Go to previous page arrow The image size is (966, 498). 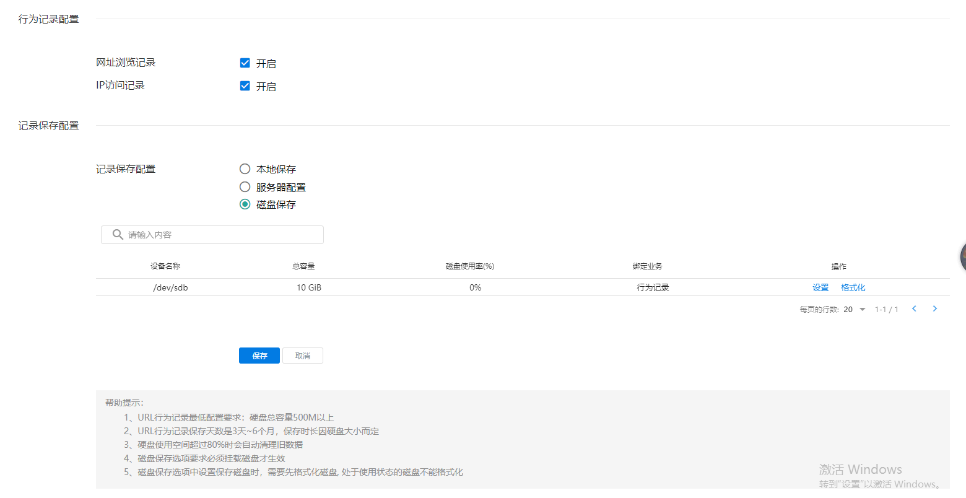(x=914, y=308)
